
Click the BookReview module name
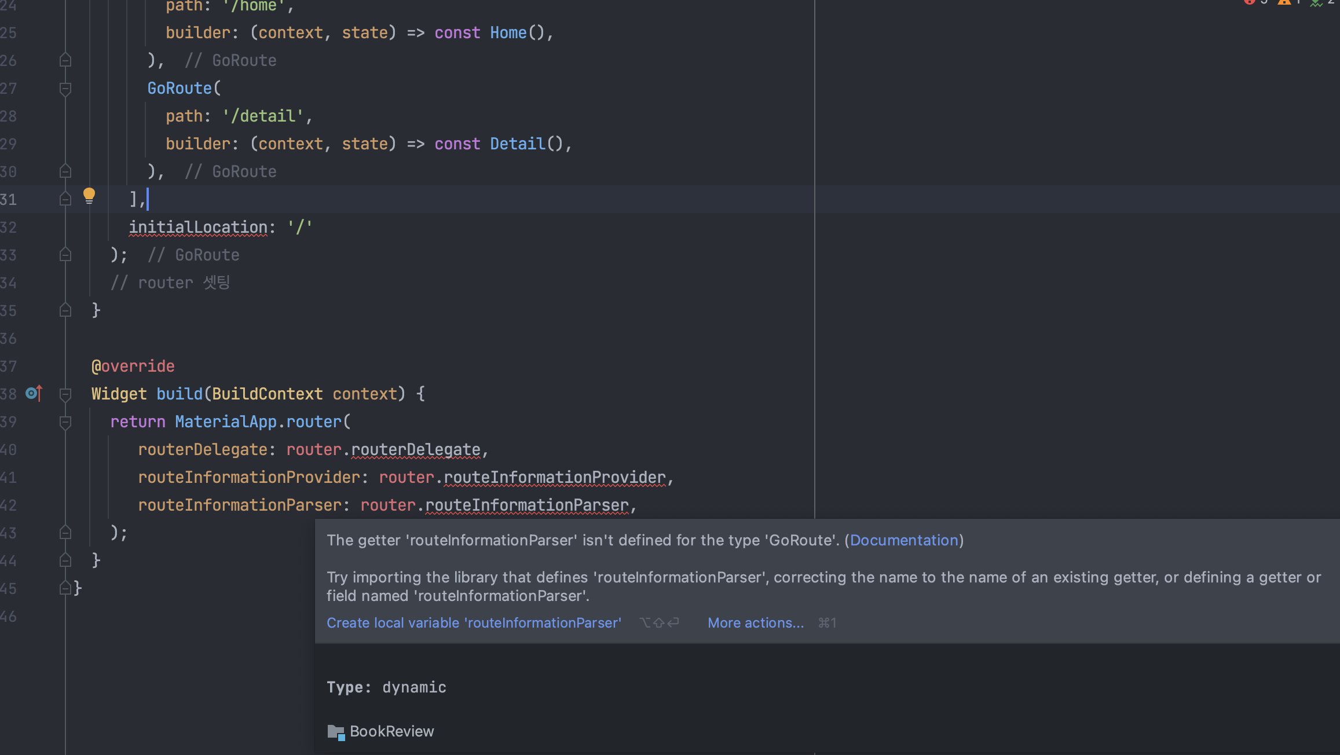(x=392, y=731)
